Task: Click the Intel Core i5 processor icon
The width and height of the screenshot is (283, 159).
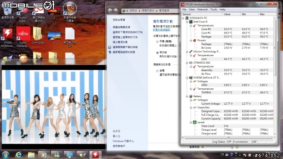Action: (191, 22)
